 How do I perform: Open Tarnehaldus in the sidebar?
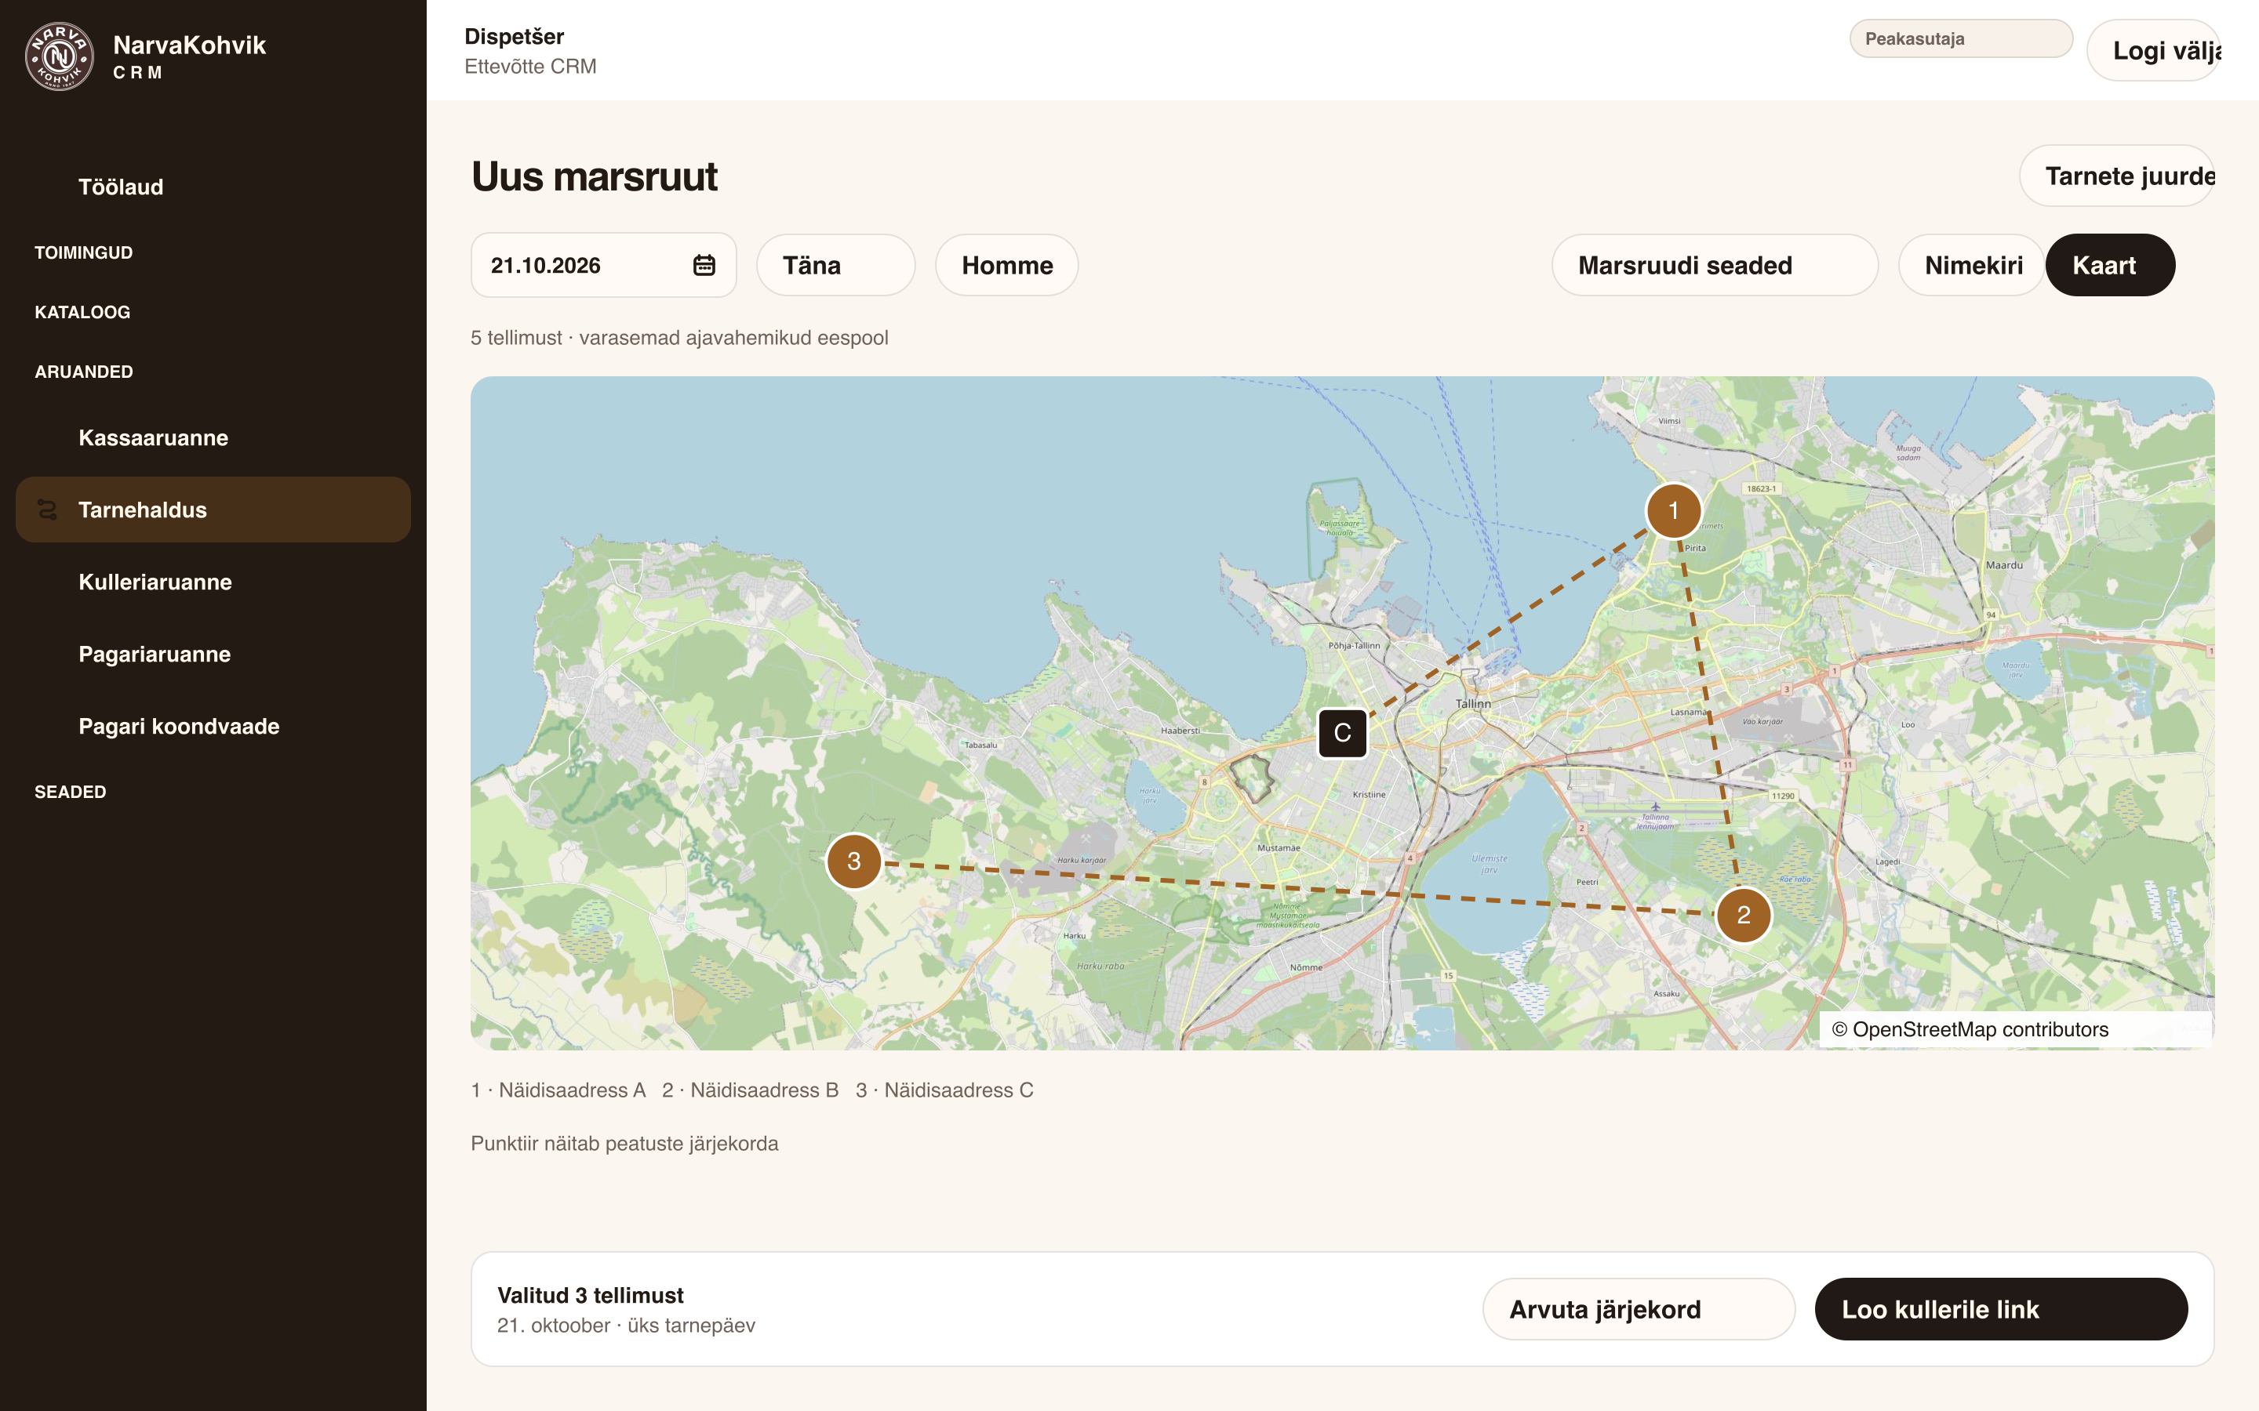[x=213, y=510]
